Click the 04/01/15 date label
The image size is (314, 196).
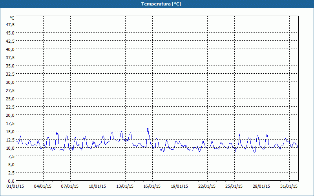[x=43, y=187]
